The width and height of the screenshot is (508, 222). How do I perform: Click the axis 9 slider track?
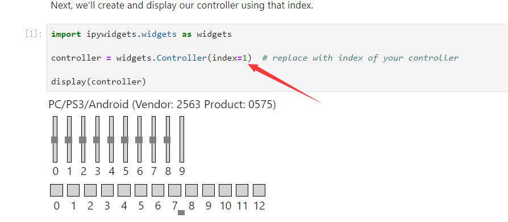point(182,139)
